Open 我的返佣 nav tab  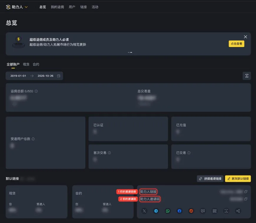coord(57,7)
